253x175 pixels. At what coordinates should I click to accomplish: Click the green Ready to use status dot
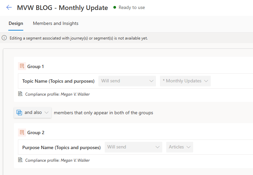pyautogui.click(x=115, y=7)
